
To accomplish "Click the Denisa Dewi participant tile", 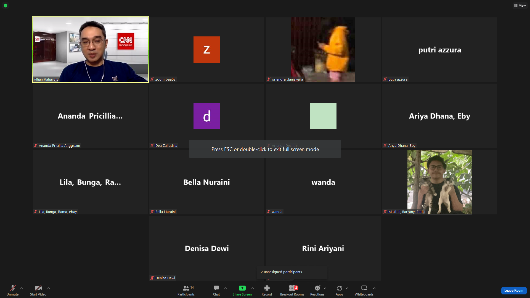I will click(207, 248).
